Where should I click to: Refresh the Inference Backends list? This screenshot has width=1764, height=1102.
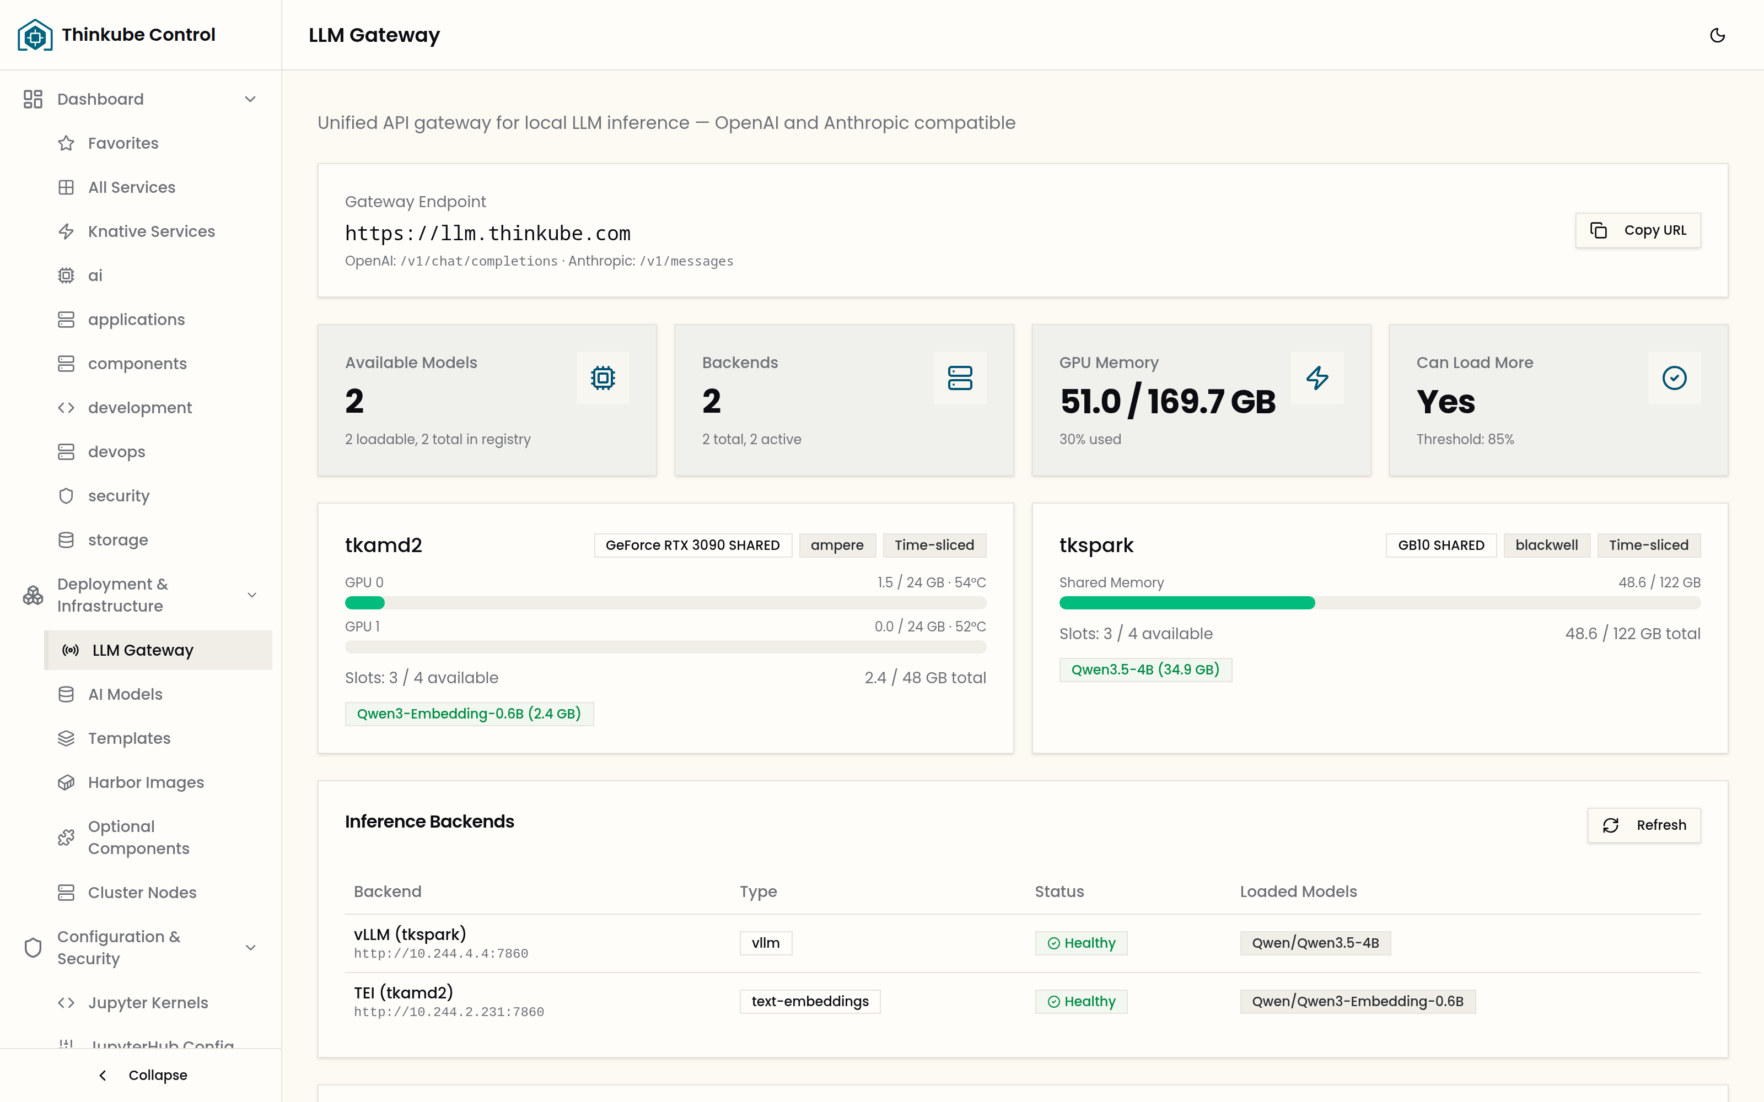coord(1644,825)
